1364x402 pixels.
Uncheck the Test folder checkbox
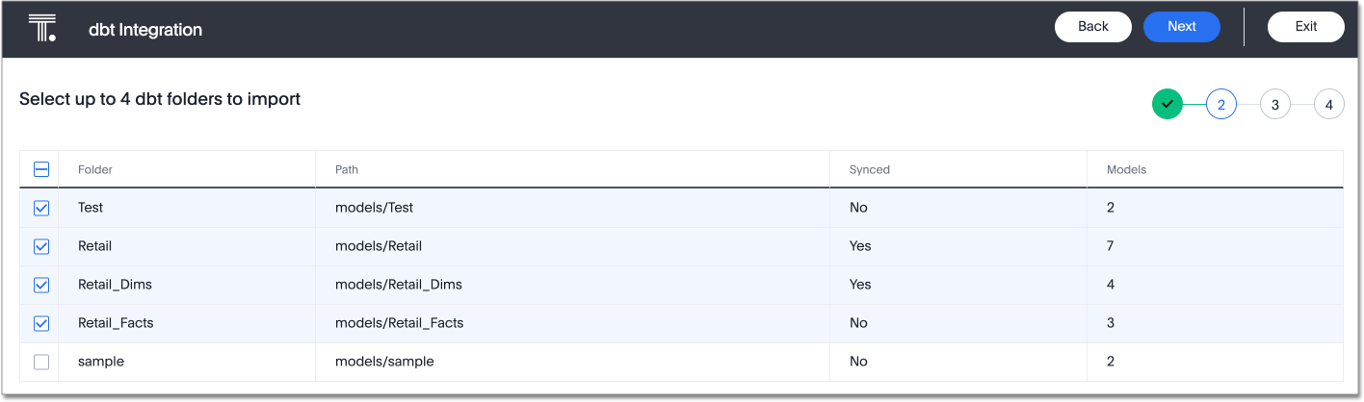41,208
